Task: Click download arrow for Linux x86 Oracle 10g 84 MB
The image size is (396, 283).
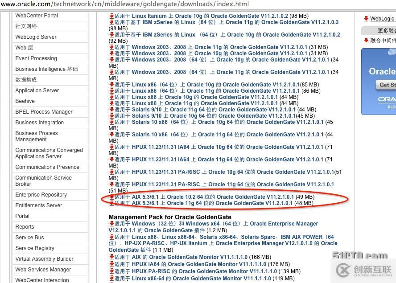Action: pos(111,97)
